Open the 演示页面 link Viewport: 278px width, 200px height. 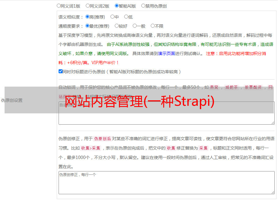pyautogui.click(x=167, y=53)
